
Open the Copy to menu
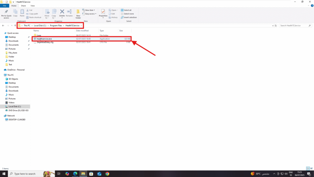coord(54,14)
